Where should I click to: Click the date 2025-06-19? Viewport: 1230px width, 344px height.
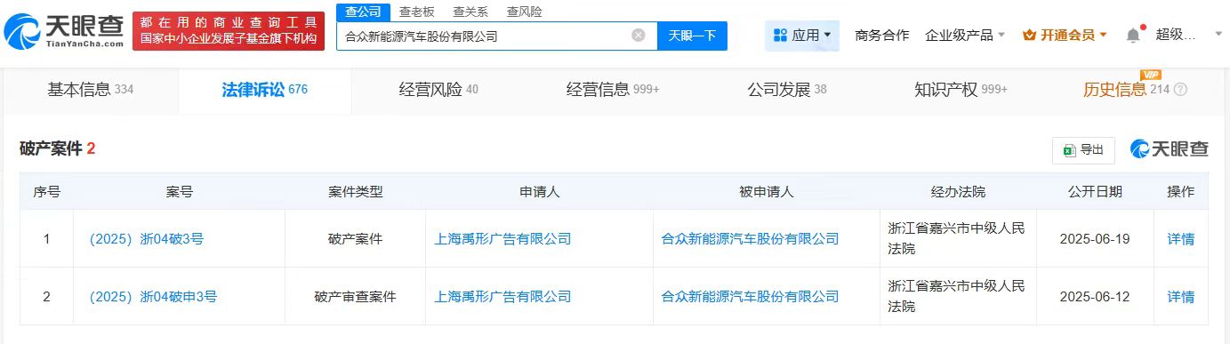1095,238
